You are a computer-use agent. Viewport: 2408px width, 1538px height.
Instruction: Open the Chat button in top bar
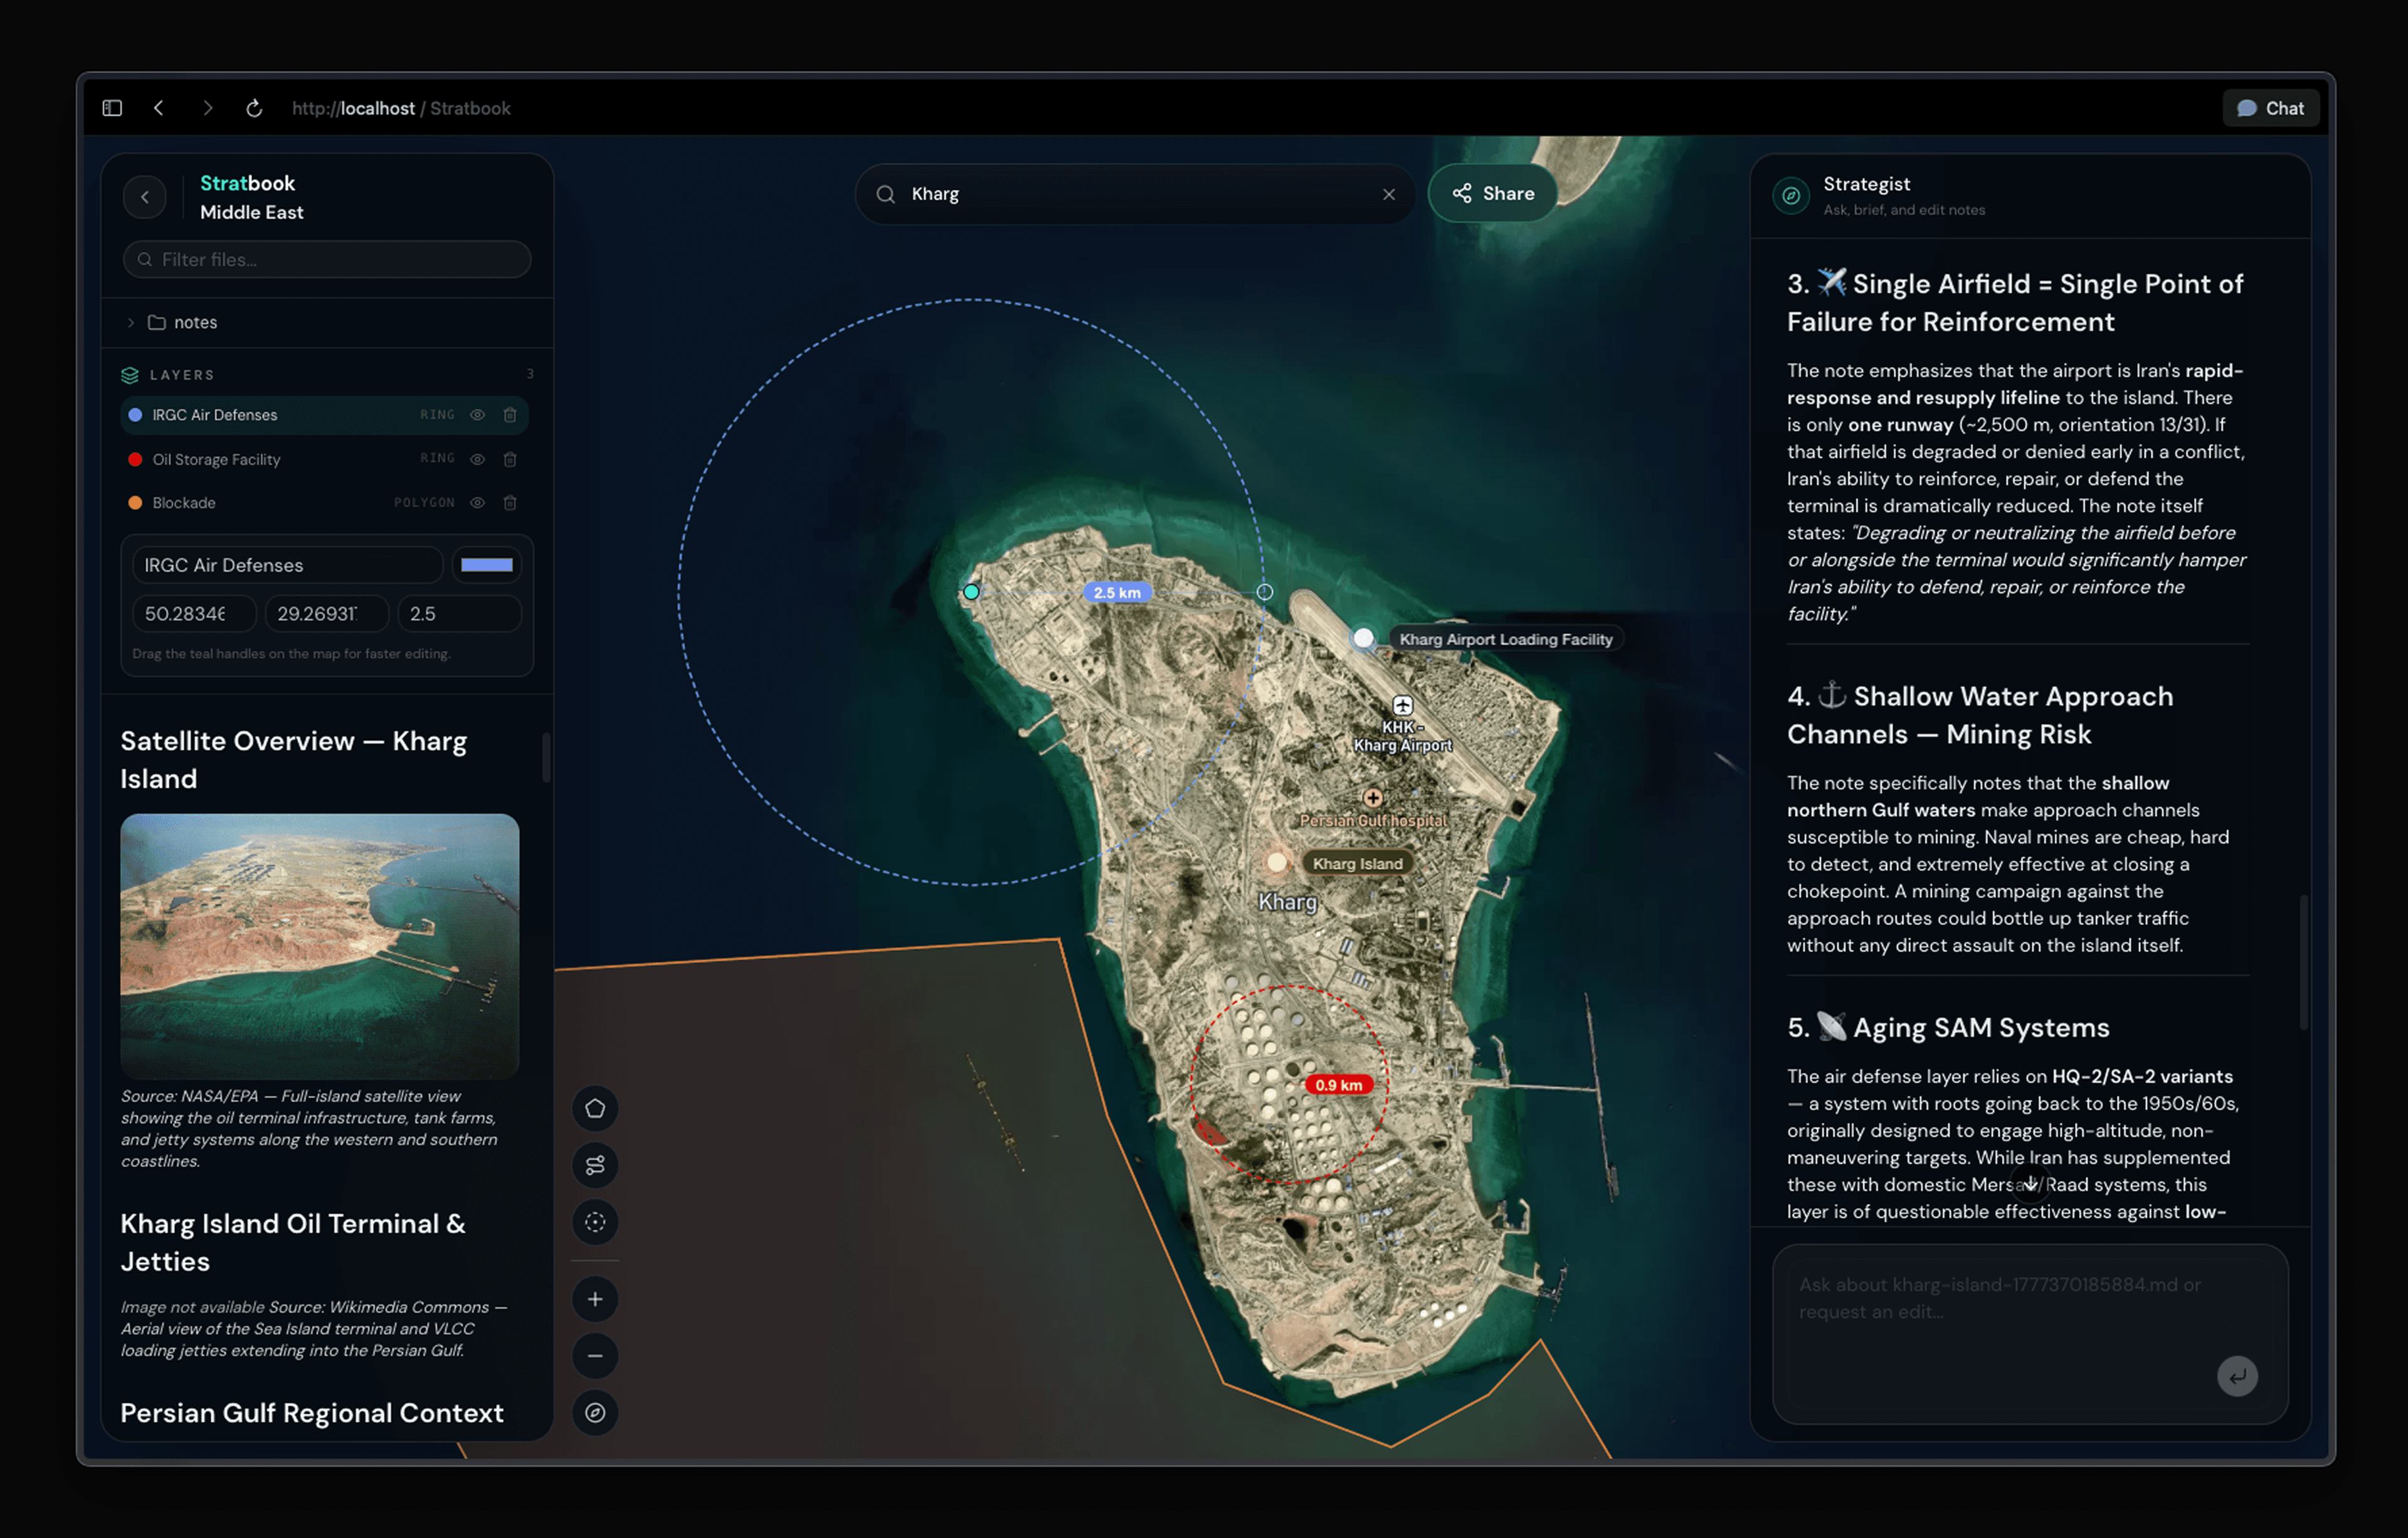(2270, 108)
